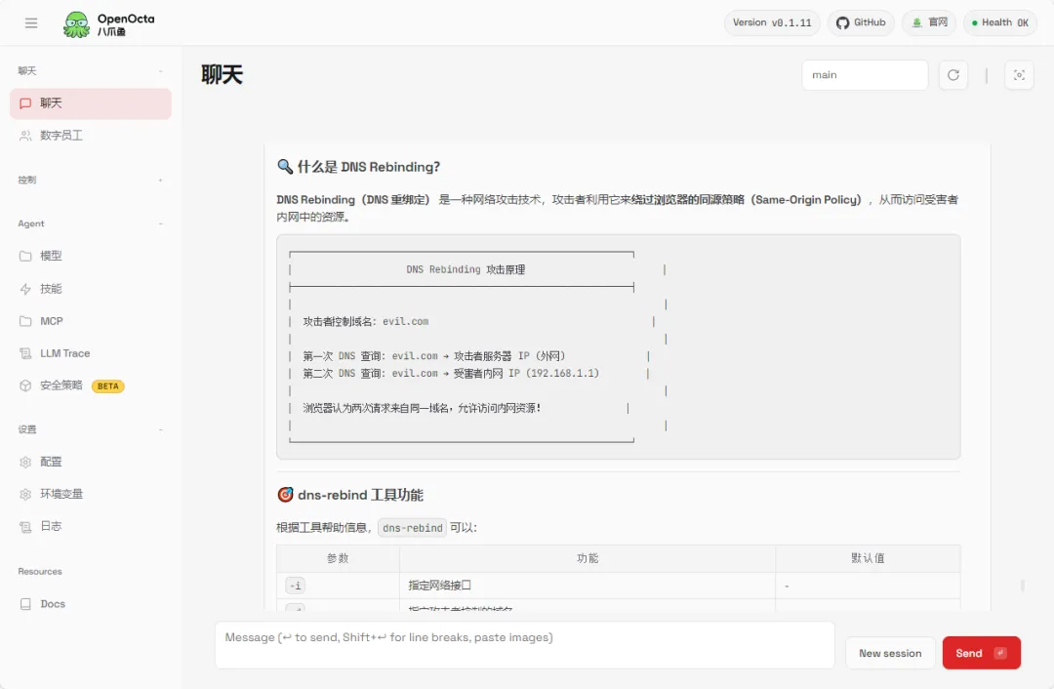This screenshot has width=1054, height=689.
Task: Toggle the hamburger sidebar menu
Action: [x=31, y=22]
